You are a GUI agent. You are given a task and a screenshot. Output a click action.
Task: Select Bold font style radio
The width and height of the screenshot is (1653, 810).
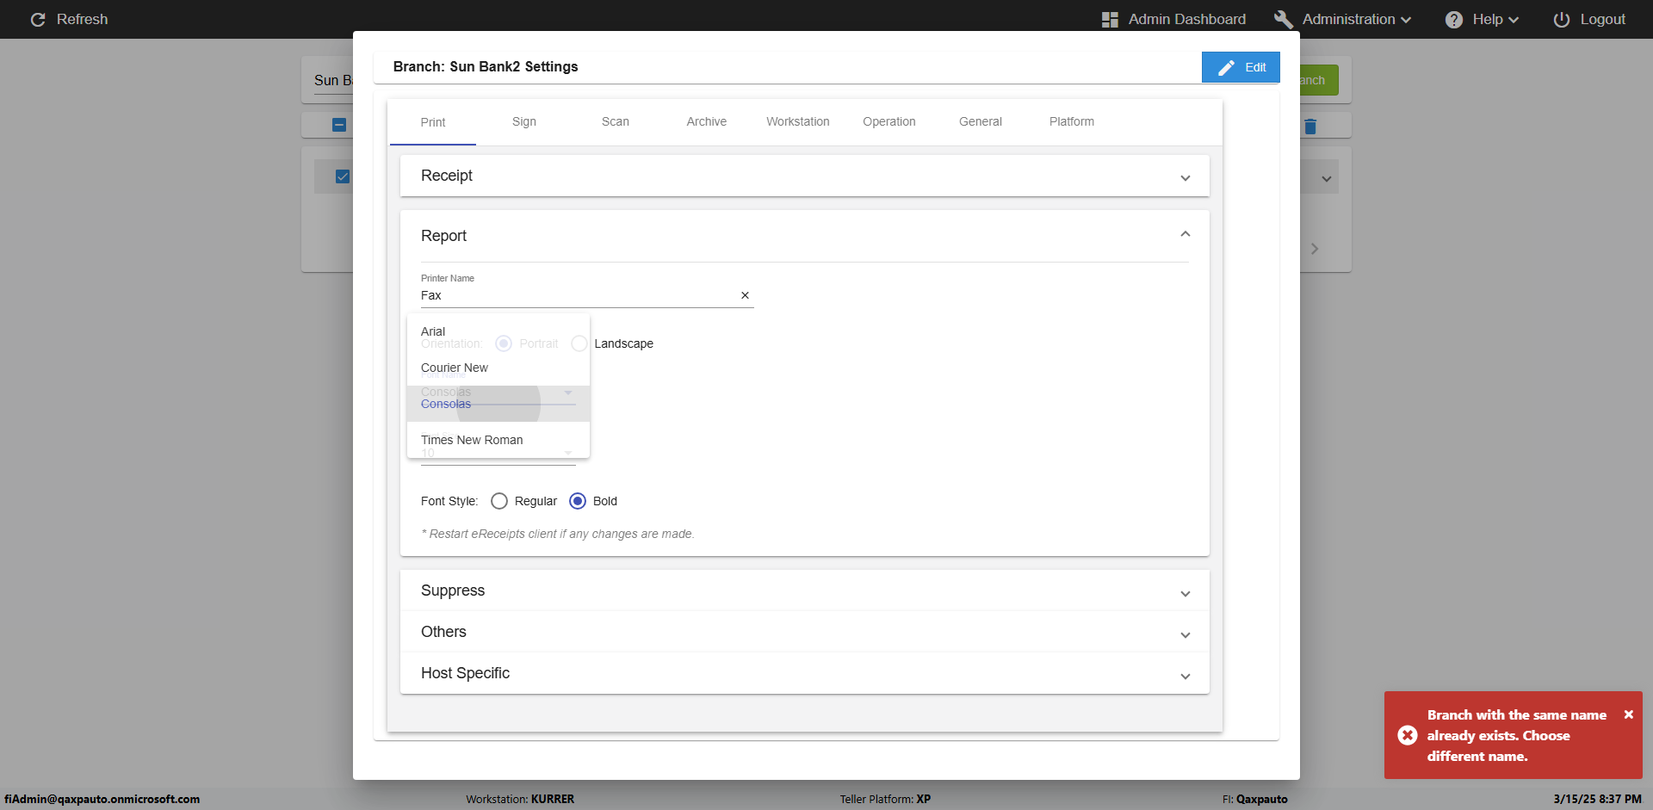pos(578,501)
